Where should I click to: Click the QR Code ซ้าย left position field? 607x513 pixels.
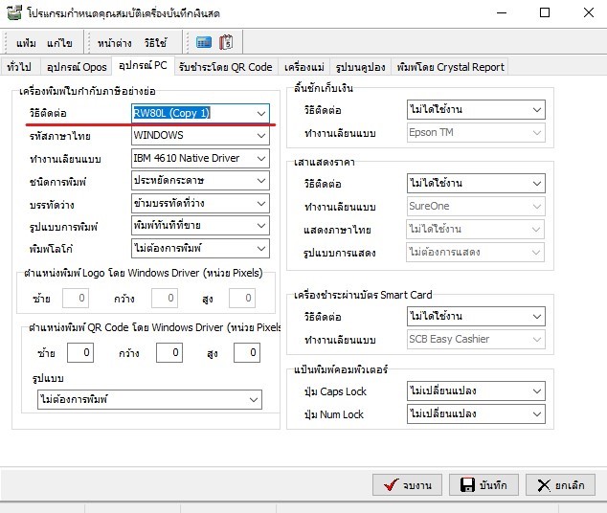(81, 353)
